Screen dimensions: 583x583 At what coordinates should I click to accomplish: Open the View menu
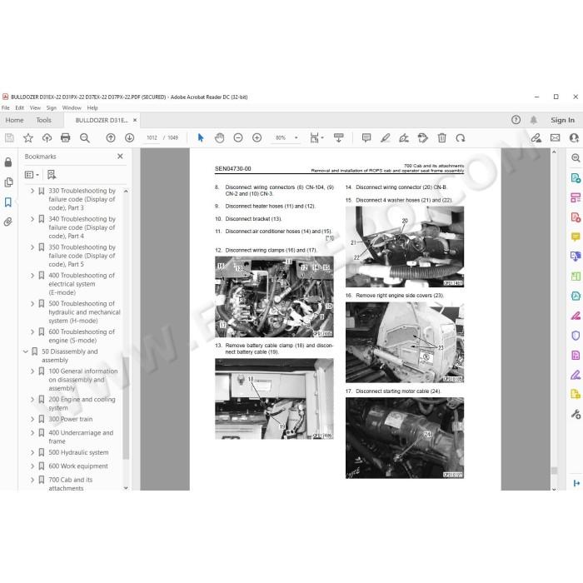coord(35,107)
